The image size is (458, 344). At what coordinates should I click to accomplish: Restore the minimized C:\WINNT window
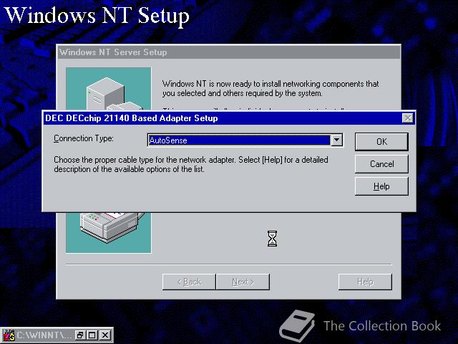[x=79, y=335]
